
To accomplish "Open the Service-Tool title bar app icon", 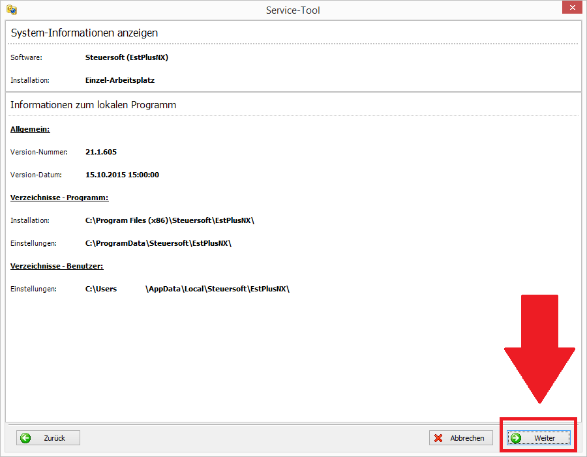I will (11, 10).
